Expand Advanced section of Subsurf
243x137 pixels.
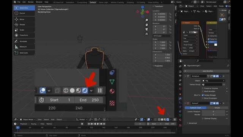tap(192, 123)
